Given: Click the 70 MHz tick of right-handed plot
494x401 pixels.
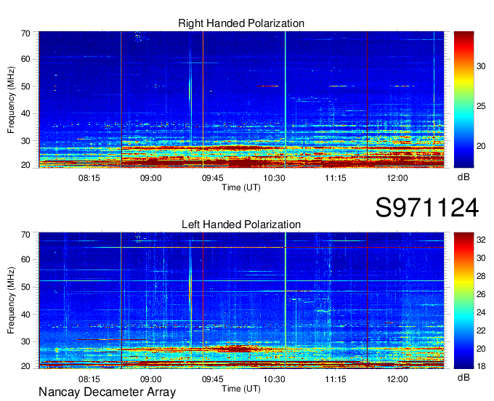Looking at the screenshot, I should [25, 33].
